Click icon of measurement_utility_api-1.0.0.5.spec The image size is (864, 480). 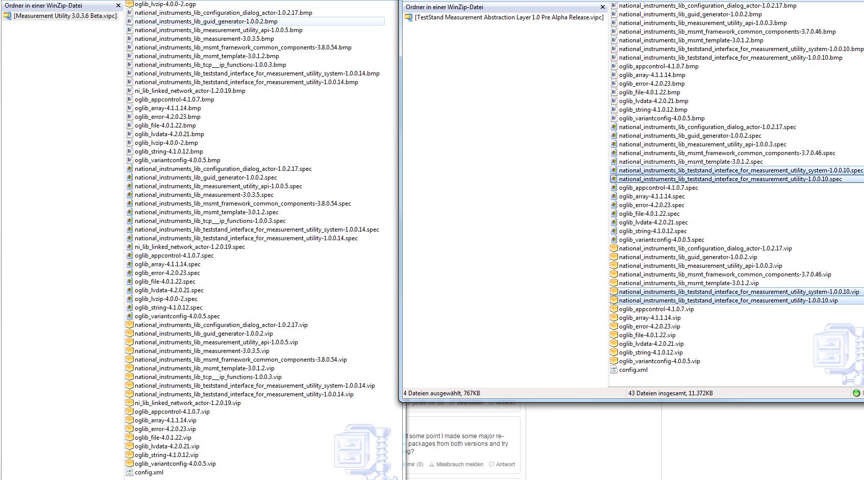pos(130,186)
